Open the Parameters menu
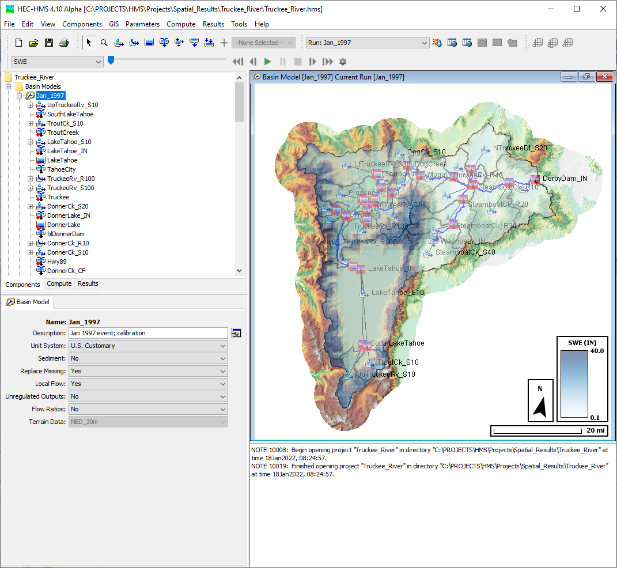The height and width of the screenshot is (568, 617). click(x=142, y=24)
